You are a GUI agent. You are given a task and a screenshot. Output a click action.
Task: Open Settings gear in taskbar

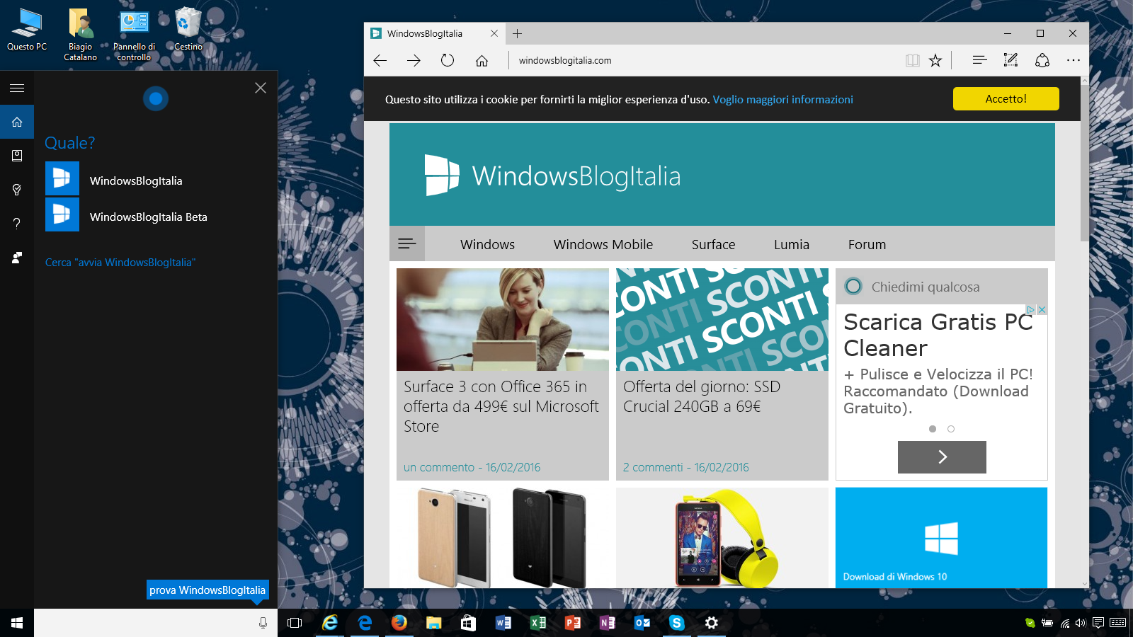(x=712, y=623)
